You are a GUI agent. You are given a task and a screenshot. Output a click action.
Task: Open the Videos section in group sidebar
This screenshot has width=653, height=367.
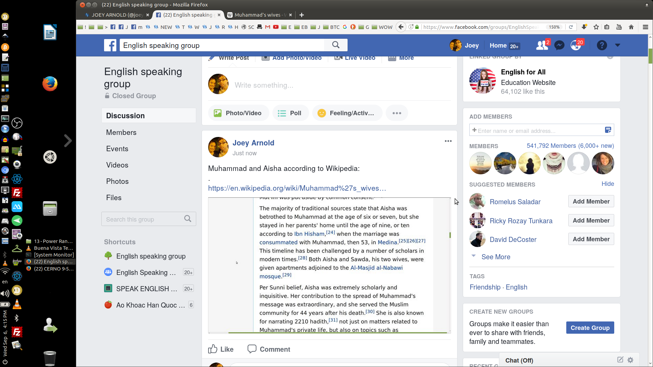(117, 165)
